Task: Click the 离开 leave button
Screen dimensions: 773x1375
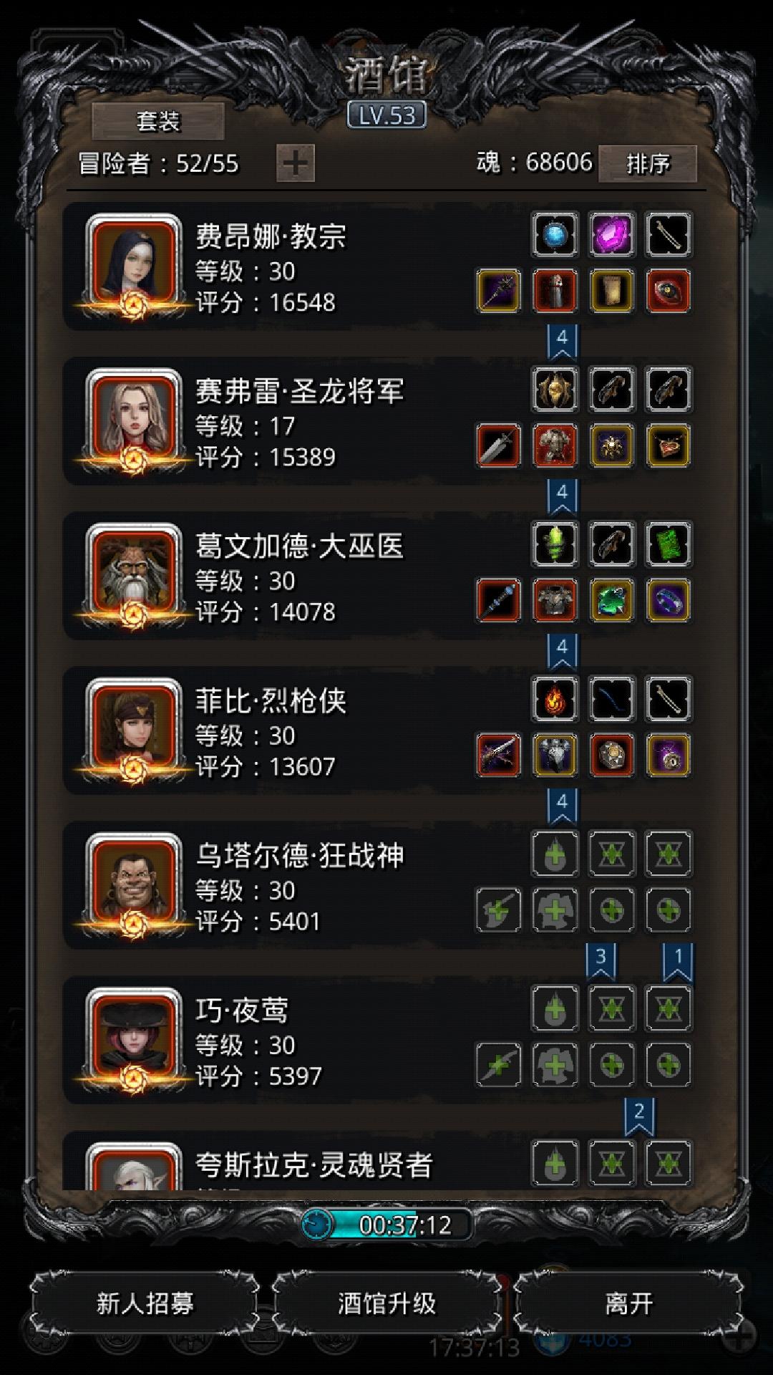Action: (628, 1303)
